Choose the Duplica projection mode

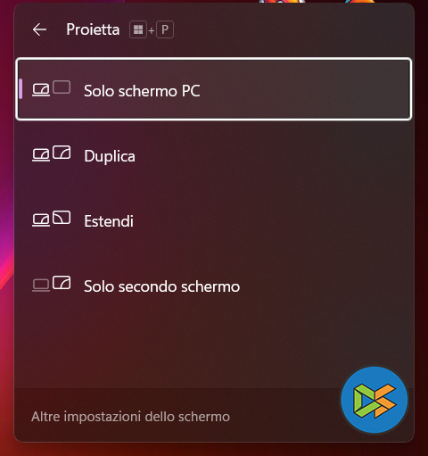[x=214, y=155]
